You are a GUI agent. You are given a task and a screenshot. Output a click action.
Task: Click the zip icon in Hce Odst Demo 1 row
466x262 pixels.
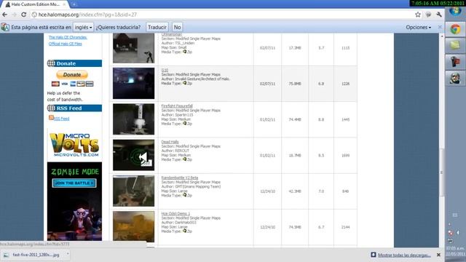click(184, 231)
